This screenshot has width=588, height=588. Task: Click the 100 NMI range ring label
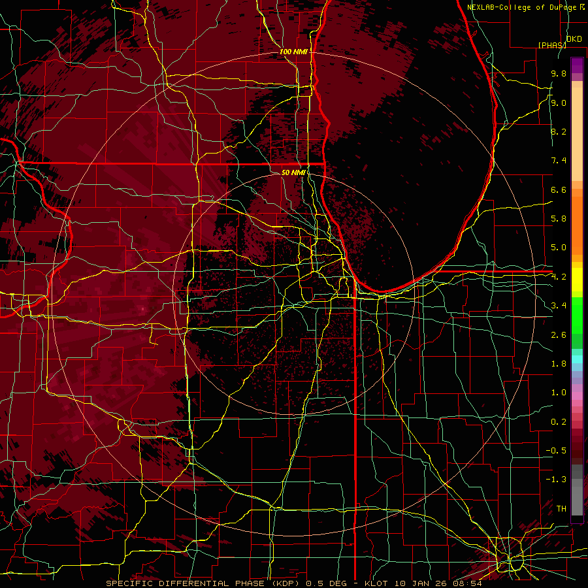tap(293, 52)
